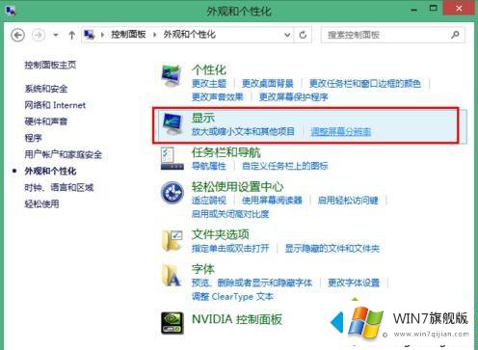The width and height of the screenshot is (478, 350).
Task: Open the 字体 heading
Action: click(203, 269)
